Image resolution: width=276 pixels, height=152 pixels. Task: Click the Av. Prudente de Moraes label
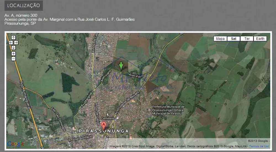[x=127, y=103]
